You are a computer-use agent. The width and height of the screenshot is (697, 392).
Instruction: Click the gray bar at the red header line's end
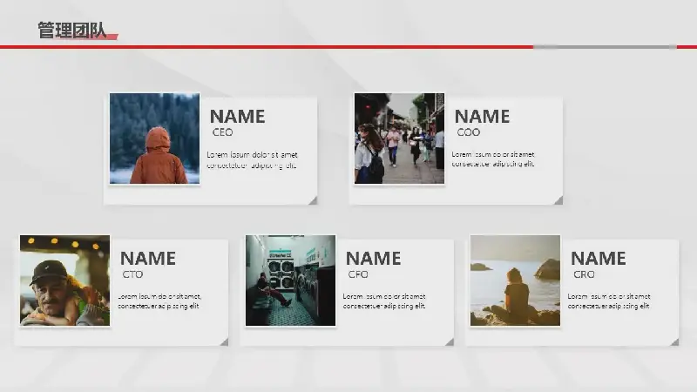click(604, 47)
